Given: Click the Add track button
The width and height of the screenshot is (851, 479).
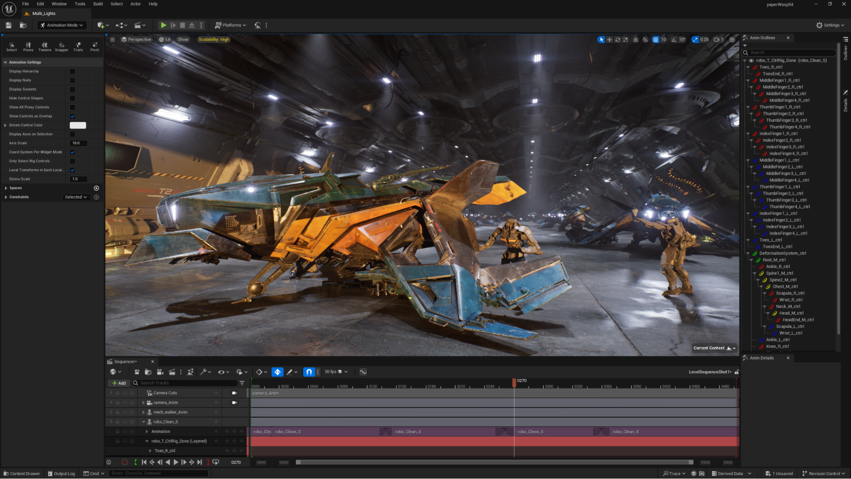Looking at the screenshot, I should point(119,383).
